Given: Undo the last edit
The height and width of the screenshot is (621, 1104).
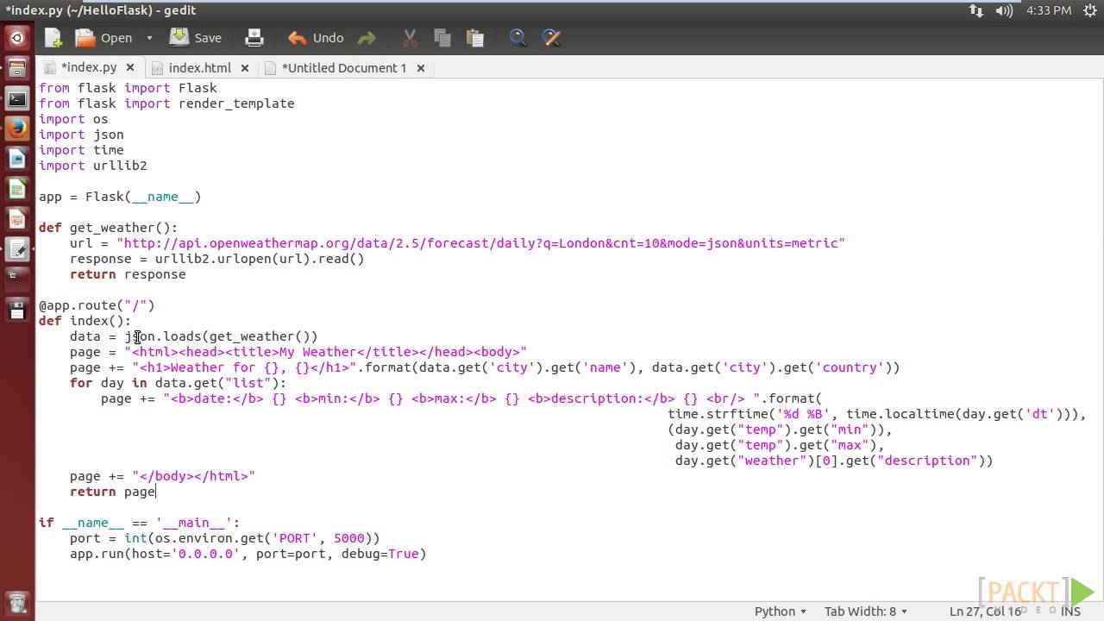Looking at the screenshot, I should click(x=316, y=38).
